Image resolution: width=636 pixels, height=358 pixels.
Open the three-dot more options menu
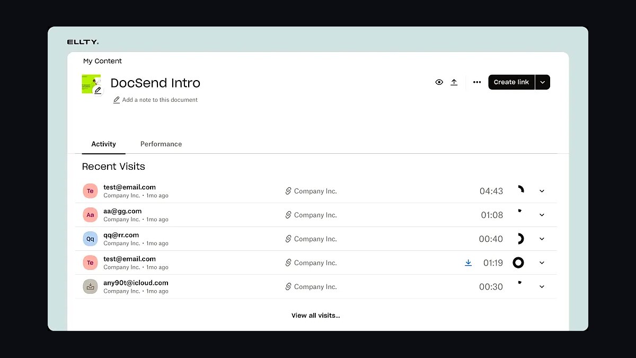tap(477, 82)
